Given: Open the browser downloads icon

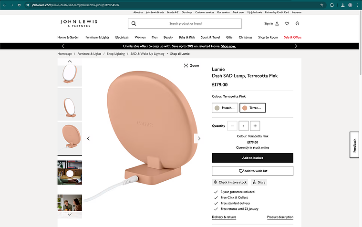Looking at the screenshot, I should [x=343, y=5].
